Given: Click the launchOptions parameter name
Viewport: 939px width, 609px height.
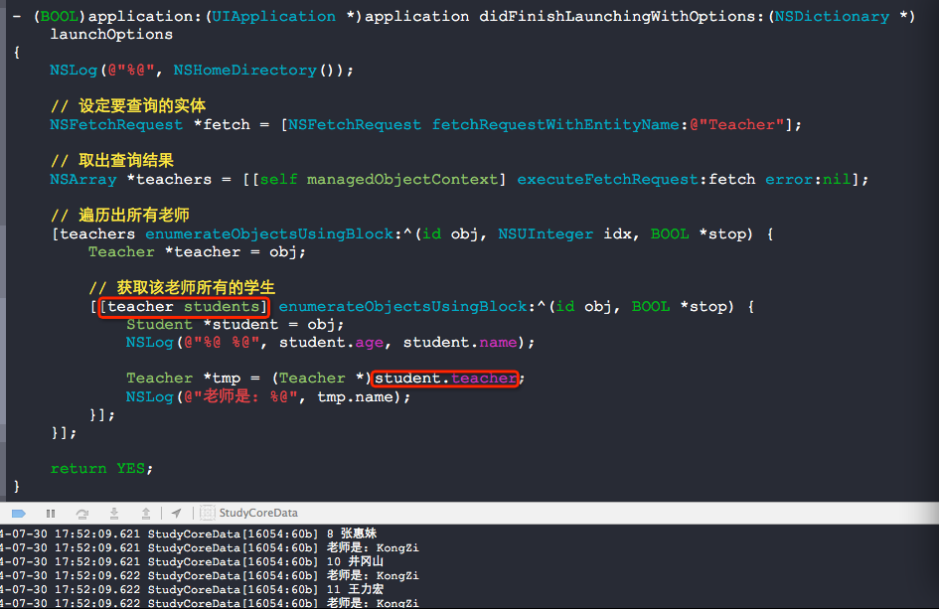Looking at the screenshot, I should pos(111,34).
